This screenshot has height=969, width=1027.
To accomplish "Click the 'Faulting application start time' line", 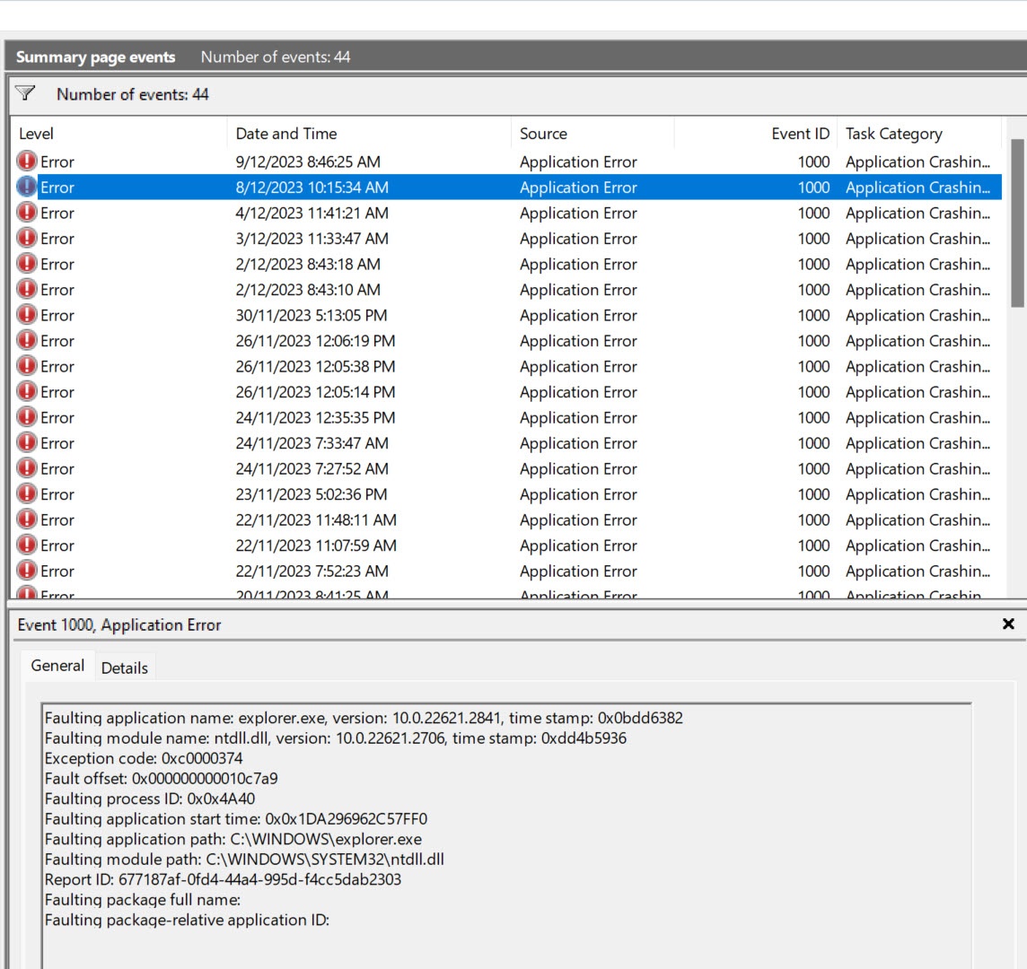I will pyautogui.click(x=236, y=818).
